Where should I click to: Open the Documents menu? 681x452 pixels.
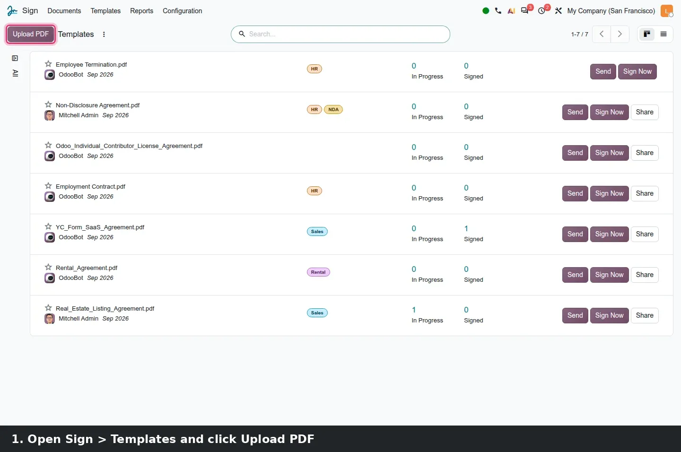click(64, 11)
